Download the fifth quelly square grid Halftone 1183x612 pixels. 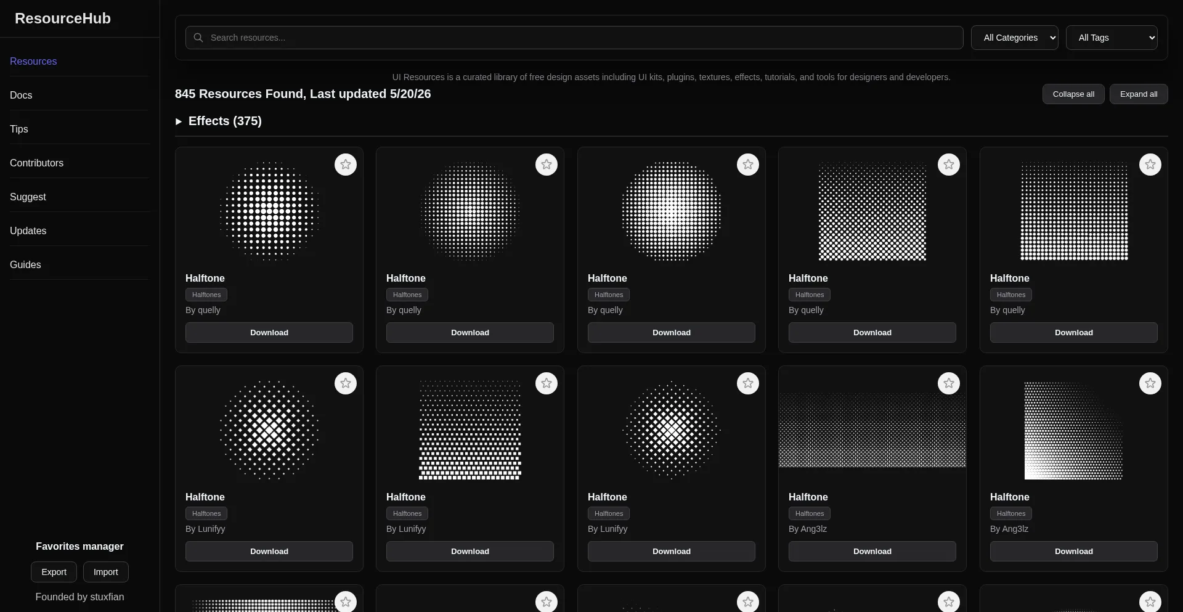[1074, 332]
